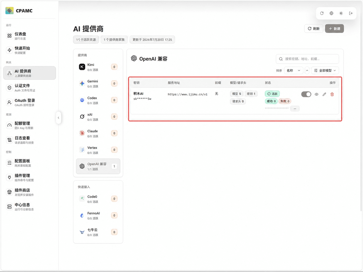Focus the 搜索密钥 search field

[307, 59]
